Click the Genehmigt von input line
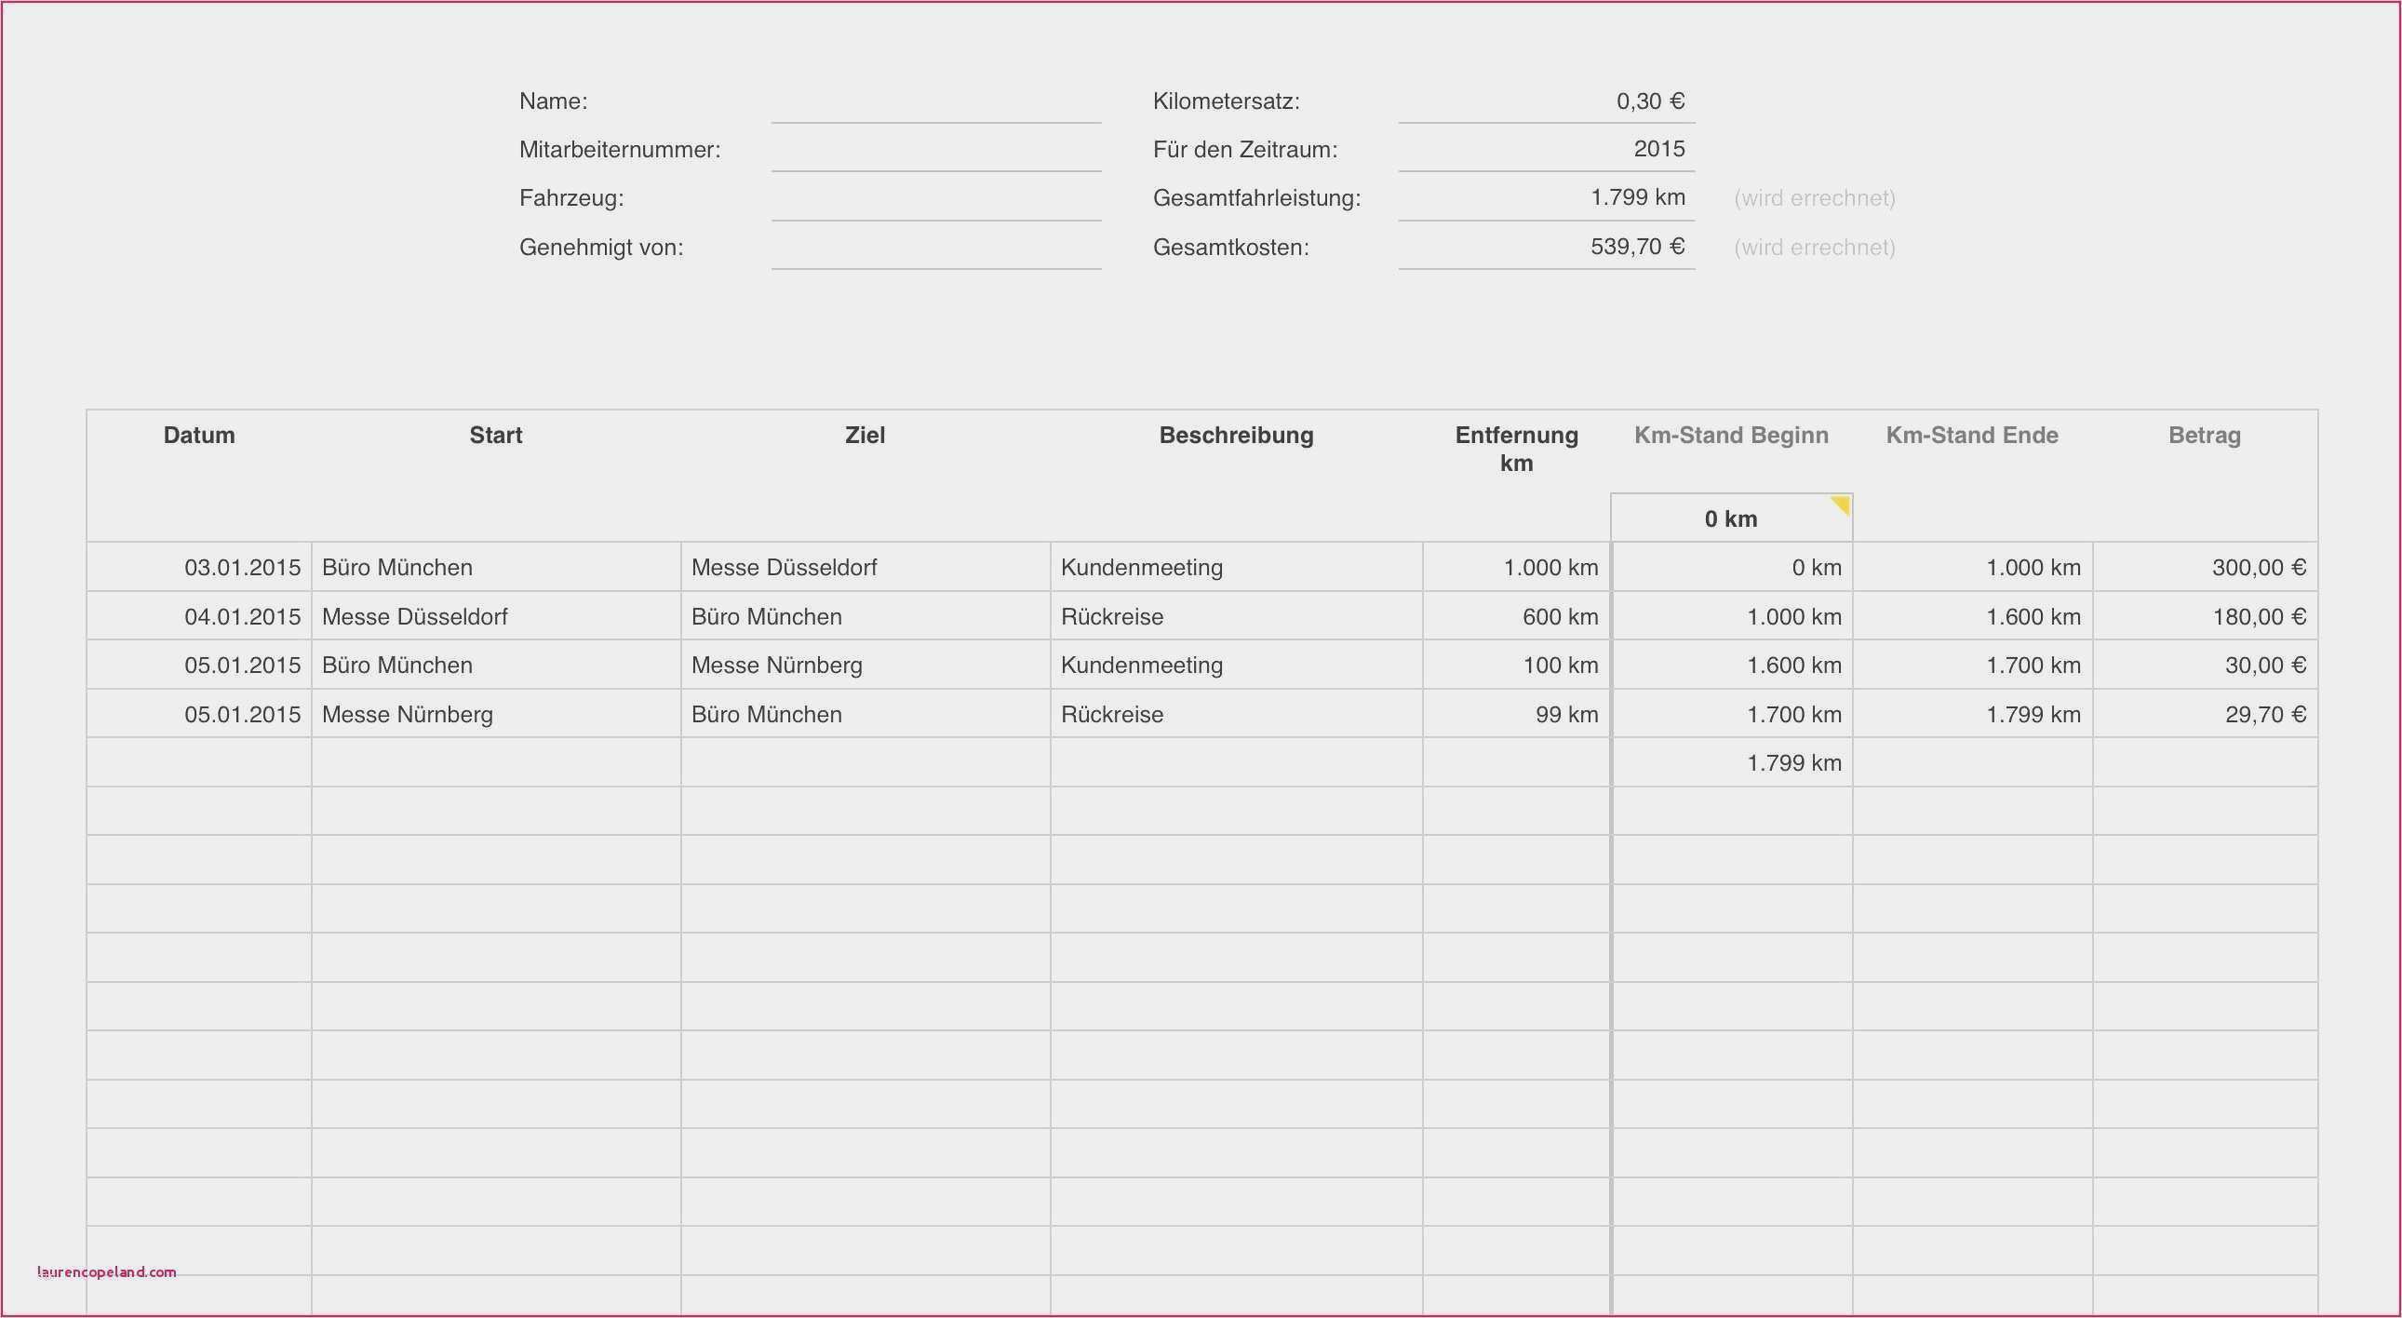 [x=936, y=261]
